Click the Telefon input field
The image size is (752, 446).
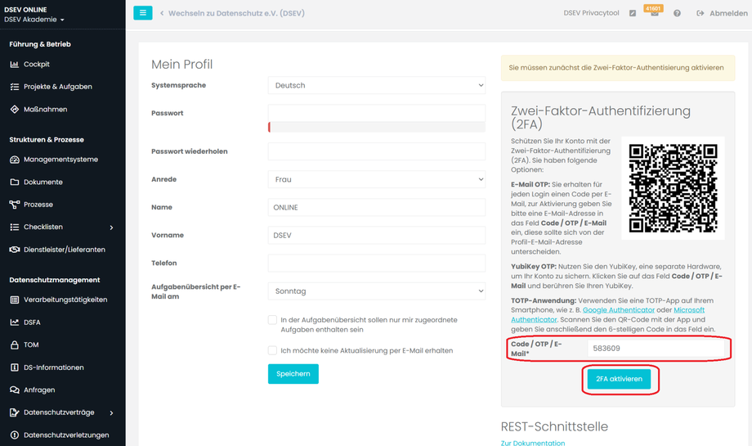point(377,263)
